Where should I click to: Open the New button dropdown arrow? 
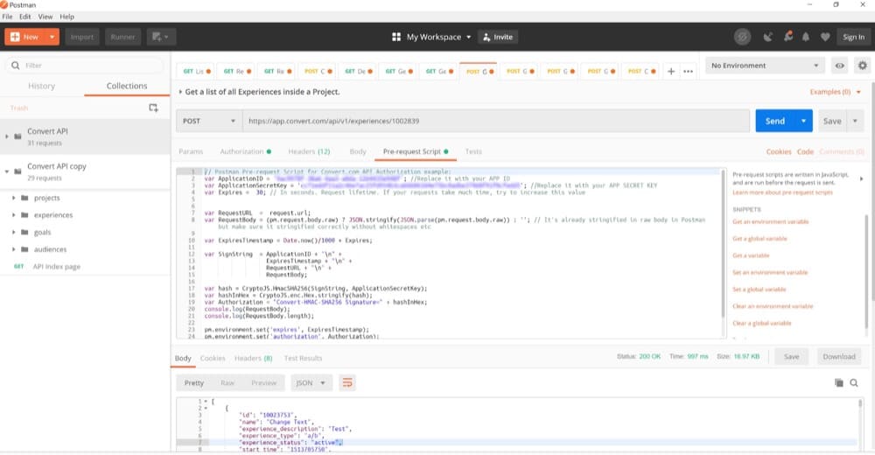[52, 37]
